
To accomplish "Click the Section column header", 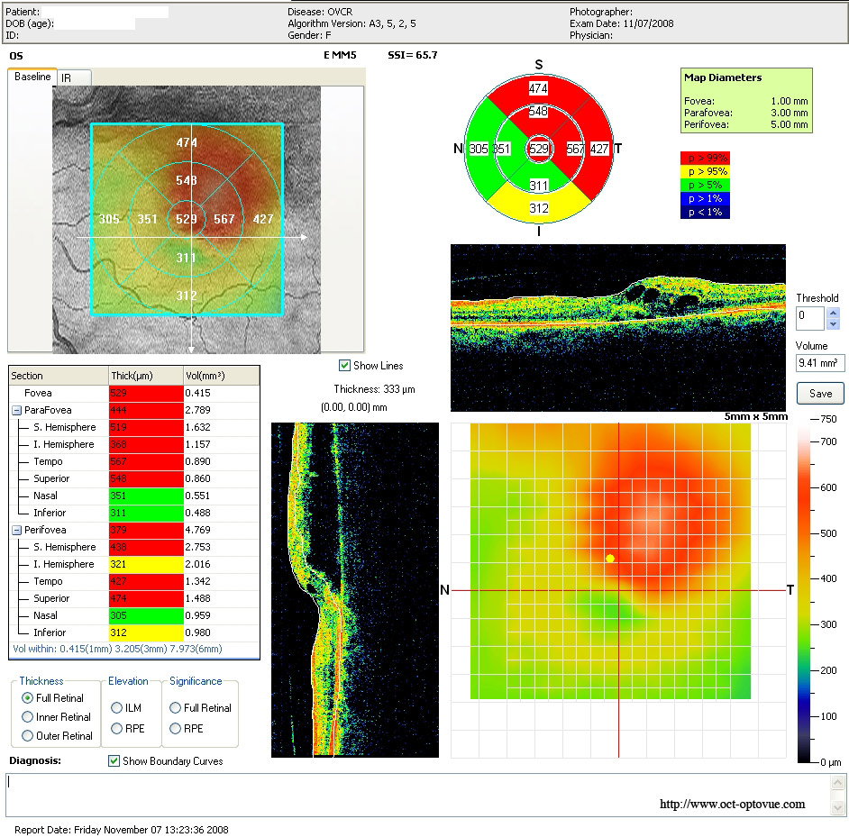I will click(59, 376).
